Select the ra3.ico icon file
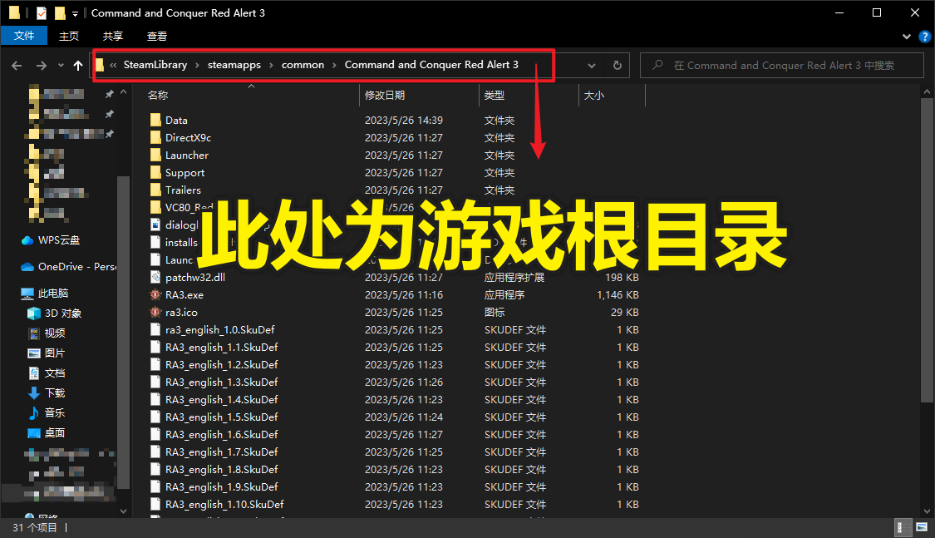 pos(155,312)
